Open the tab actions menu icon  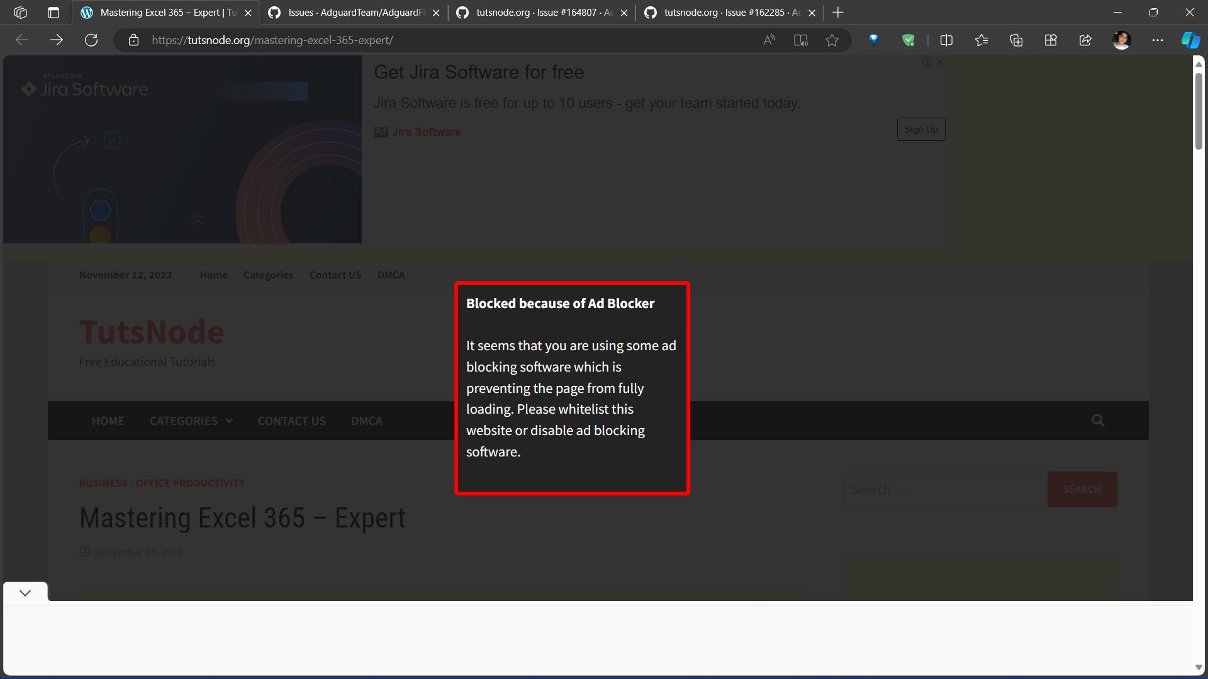[x=53, y=13]
